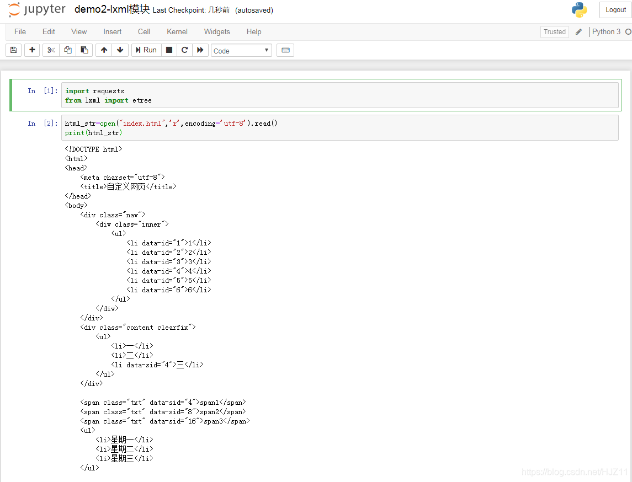Click the (autosaved) status text
This screenshot has height=482, width=632.
coord(254,10)
